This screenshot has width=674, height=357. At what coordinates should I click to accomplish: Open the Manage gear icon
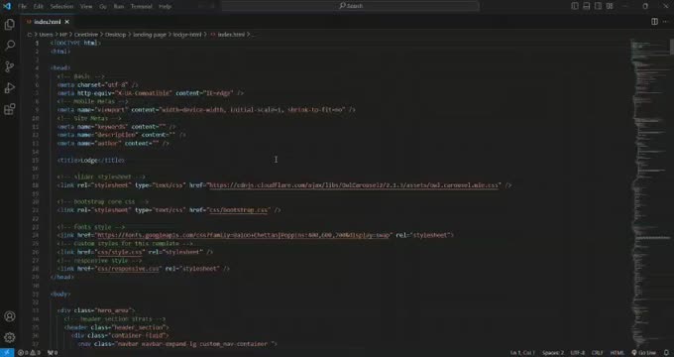tap(10, 337)
